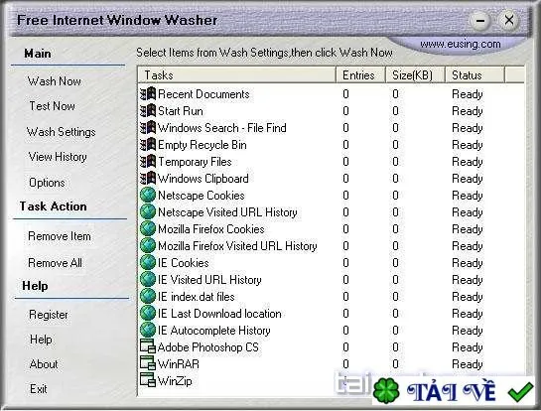Viewport: 541px width, 411px height.
Task: Select the Windows Search - File Find text
Action: (222, 128)
